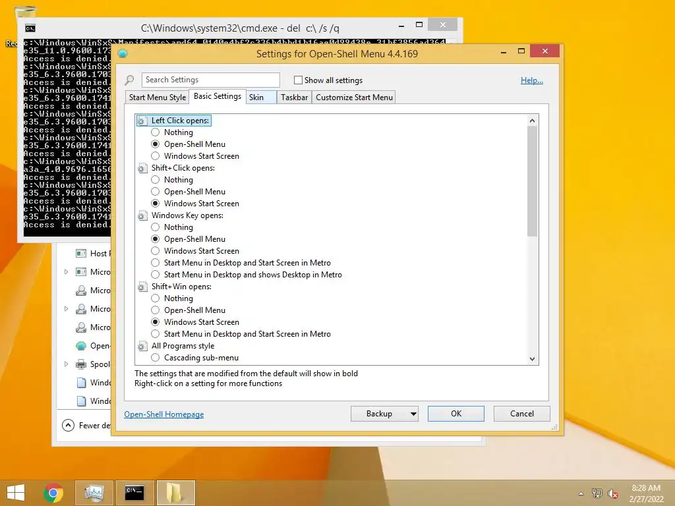
Task: Click the Spooler printer icon in background list
Action: click(x=81, y=364)
